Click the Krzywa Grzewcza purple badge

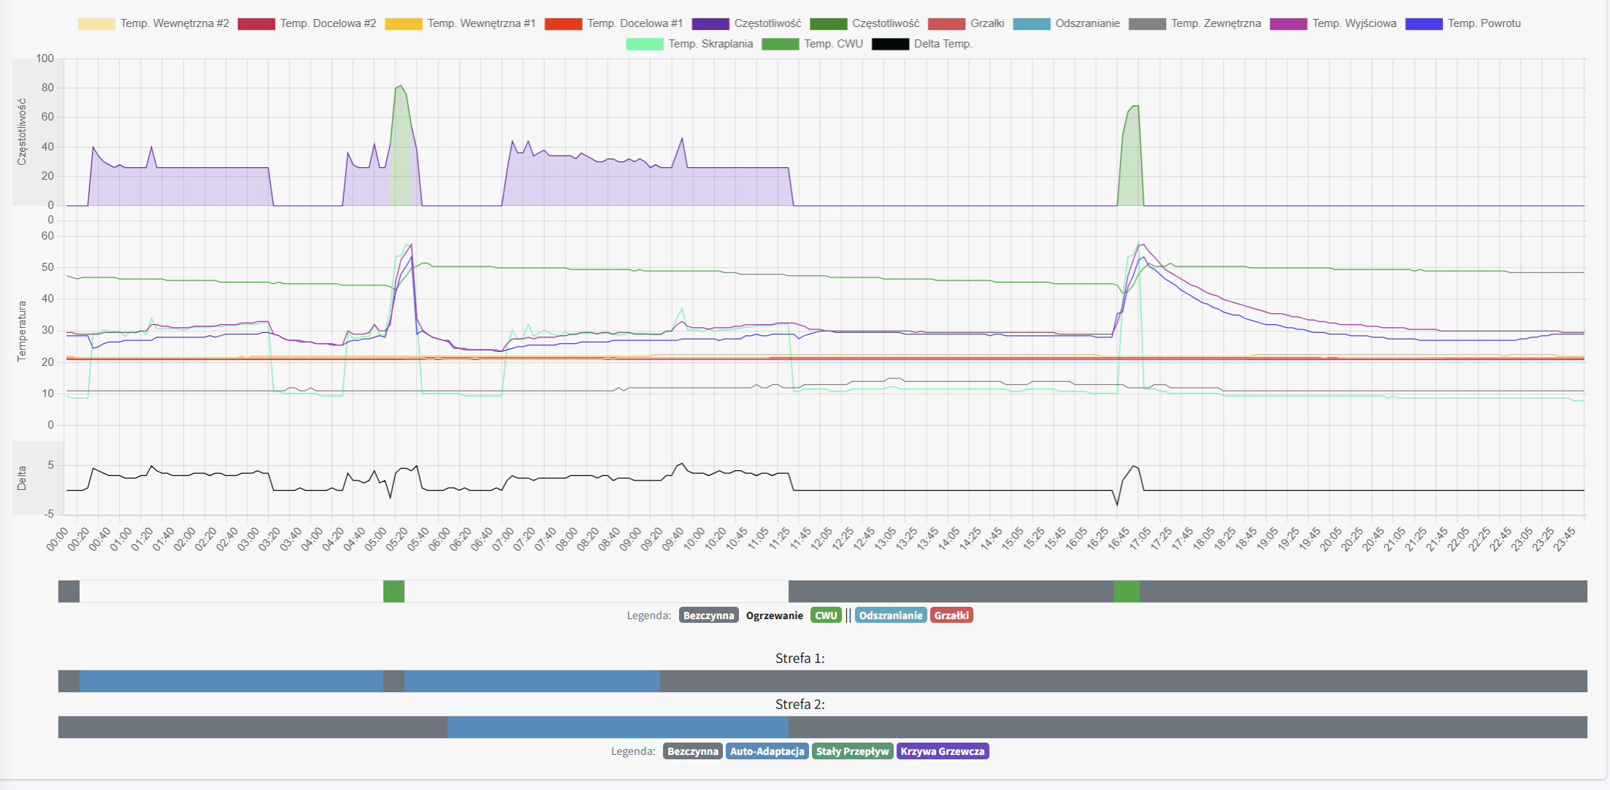(942, 751)
